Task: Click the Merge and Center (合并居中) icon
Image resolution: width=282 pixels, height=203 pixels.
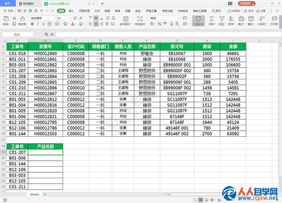Action: (x=126, y=19)
